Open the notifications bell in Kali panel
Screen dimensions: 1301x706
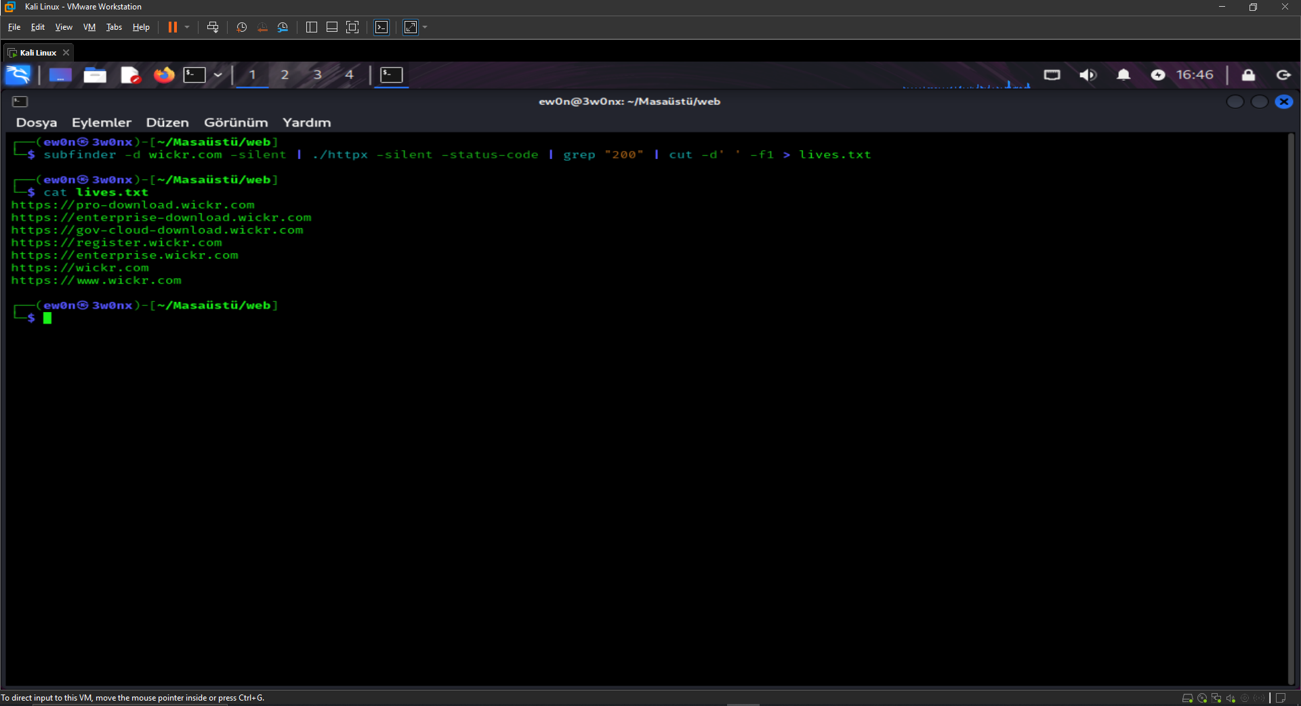1123,74
